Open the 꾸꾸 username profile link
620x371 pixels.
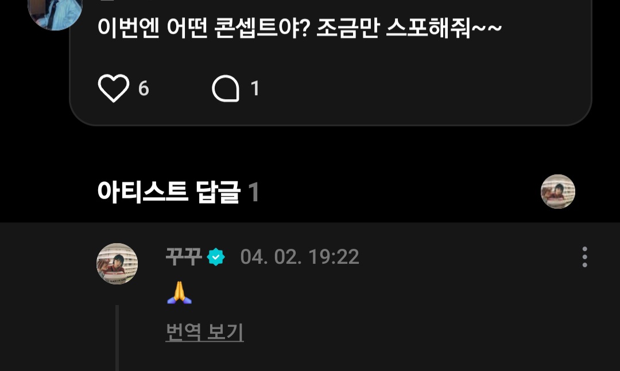tap(184, 257)
